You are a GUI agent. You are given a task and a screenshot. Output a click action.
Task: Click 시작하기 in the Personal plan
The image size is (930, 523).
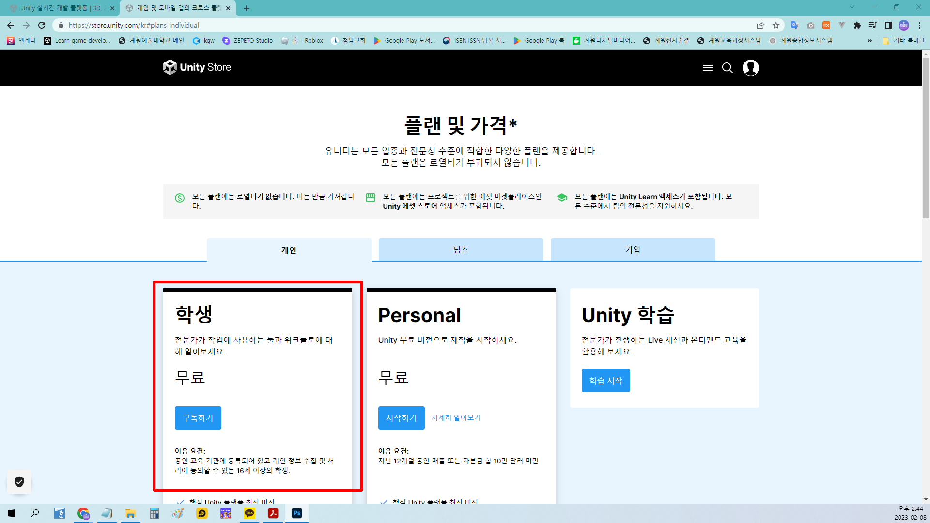(x=402, y=418)
